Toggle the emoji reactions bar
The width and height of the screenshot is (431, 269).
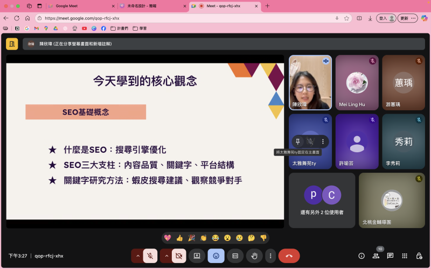[x=216, y=256]
